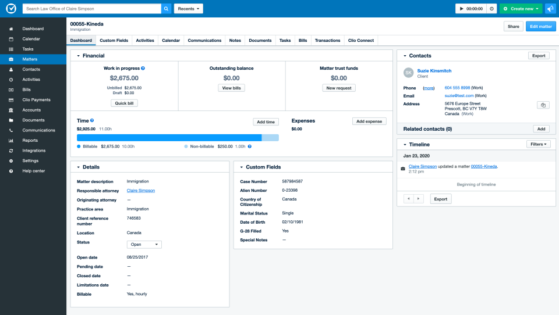559x315 pixels.
Task: Switch to the Communications tab
Action: pyautogui.click(x=204, y=40)
